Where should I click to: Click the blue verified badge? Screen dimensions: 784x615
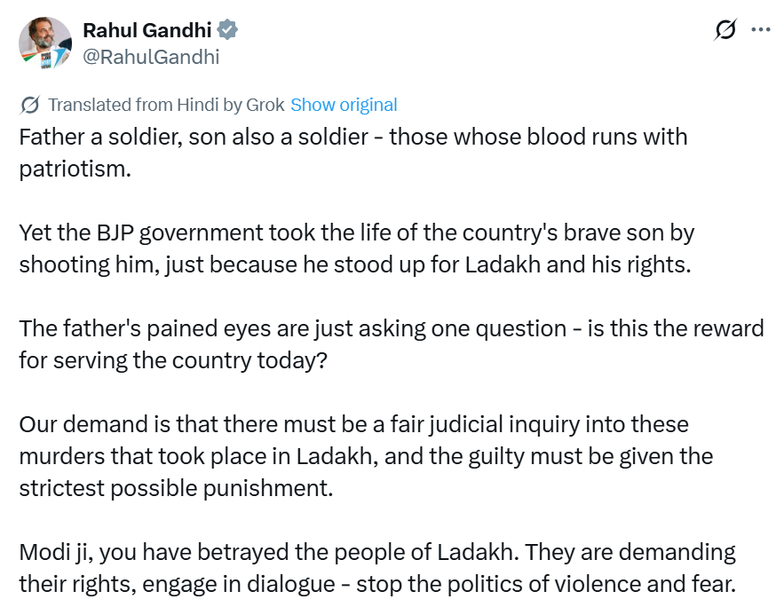[228, 30]
